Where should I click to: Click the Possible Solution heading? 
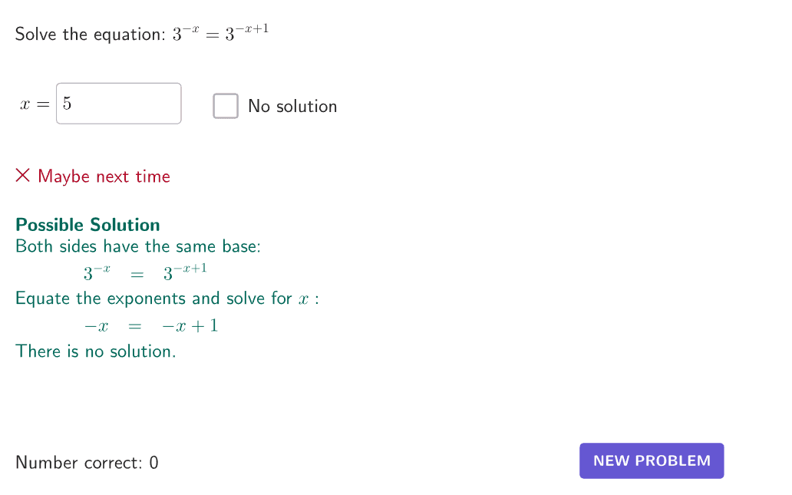tap(87, 224)
